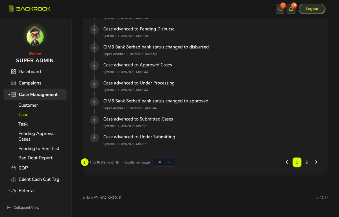
Task: Click 'CIMB Bank Berhad bank status changed to disbursed'
Action: tap(156, 47)
